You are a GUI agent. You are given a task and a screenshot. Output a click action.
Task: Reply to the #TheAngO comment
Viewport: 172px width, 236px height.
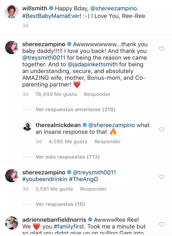[93, 189]
